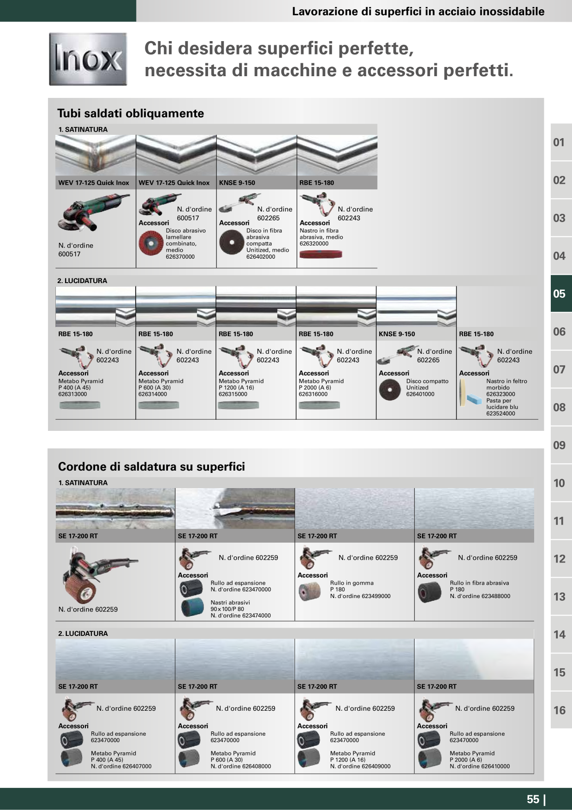Click the partially ground weld seam photo
572x810 pixels.
tap(235, 509)
